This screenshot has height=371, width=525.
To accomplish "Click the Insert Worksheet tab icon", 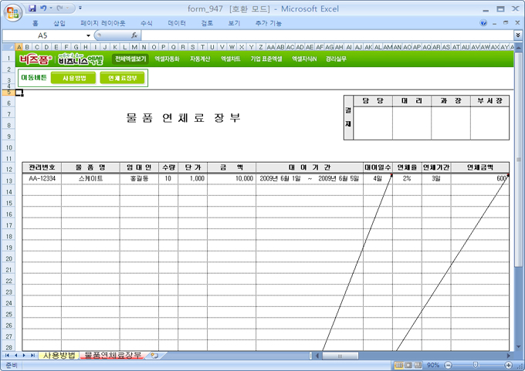I will (154, 356).
